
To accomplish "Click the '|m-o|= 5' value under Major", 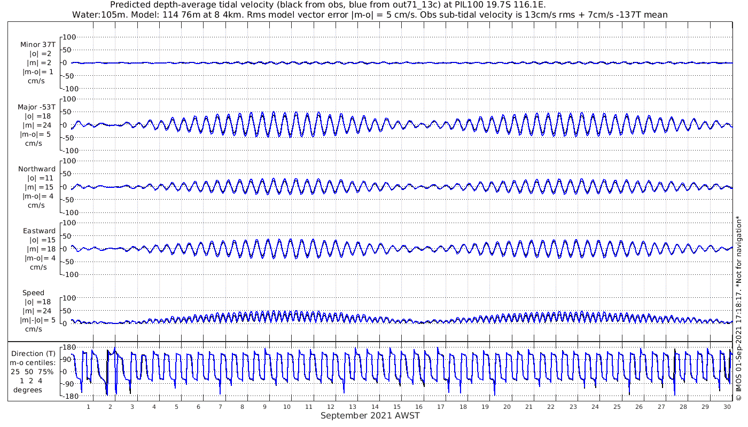I will point(36,135).
